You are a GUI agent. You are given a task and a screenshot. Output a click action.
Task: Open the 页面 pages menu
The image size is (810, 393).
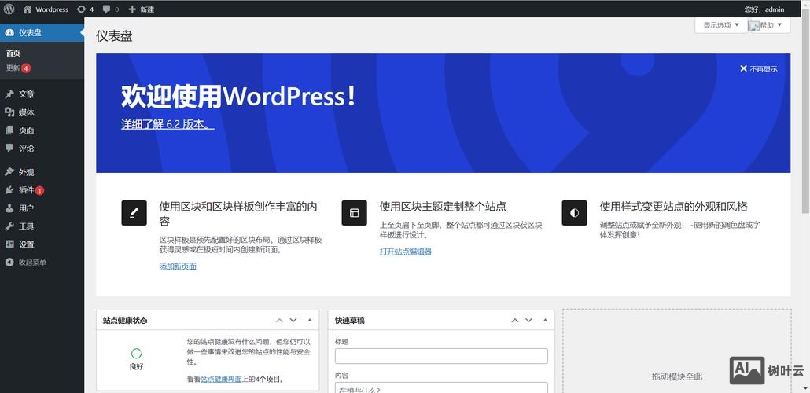point(42,130)
